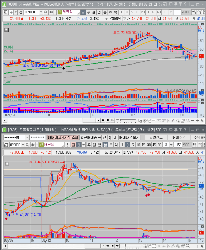The height and width of the screenshot is (250, 206).
Task: Open stock code 089030 dropdown in lower chart
Action: [23, 145]
